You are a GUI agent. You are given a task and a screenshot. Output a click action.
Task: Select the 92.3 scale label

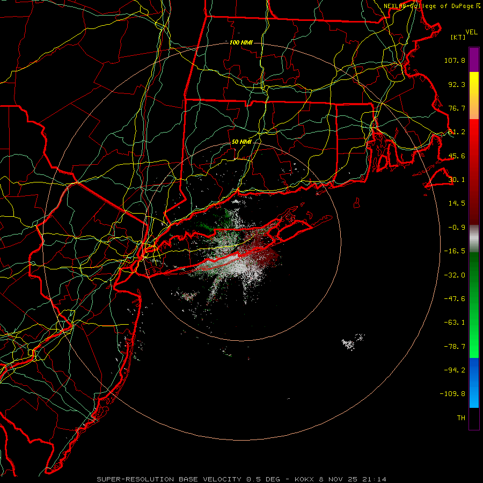[x=457, y=84]
